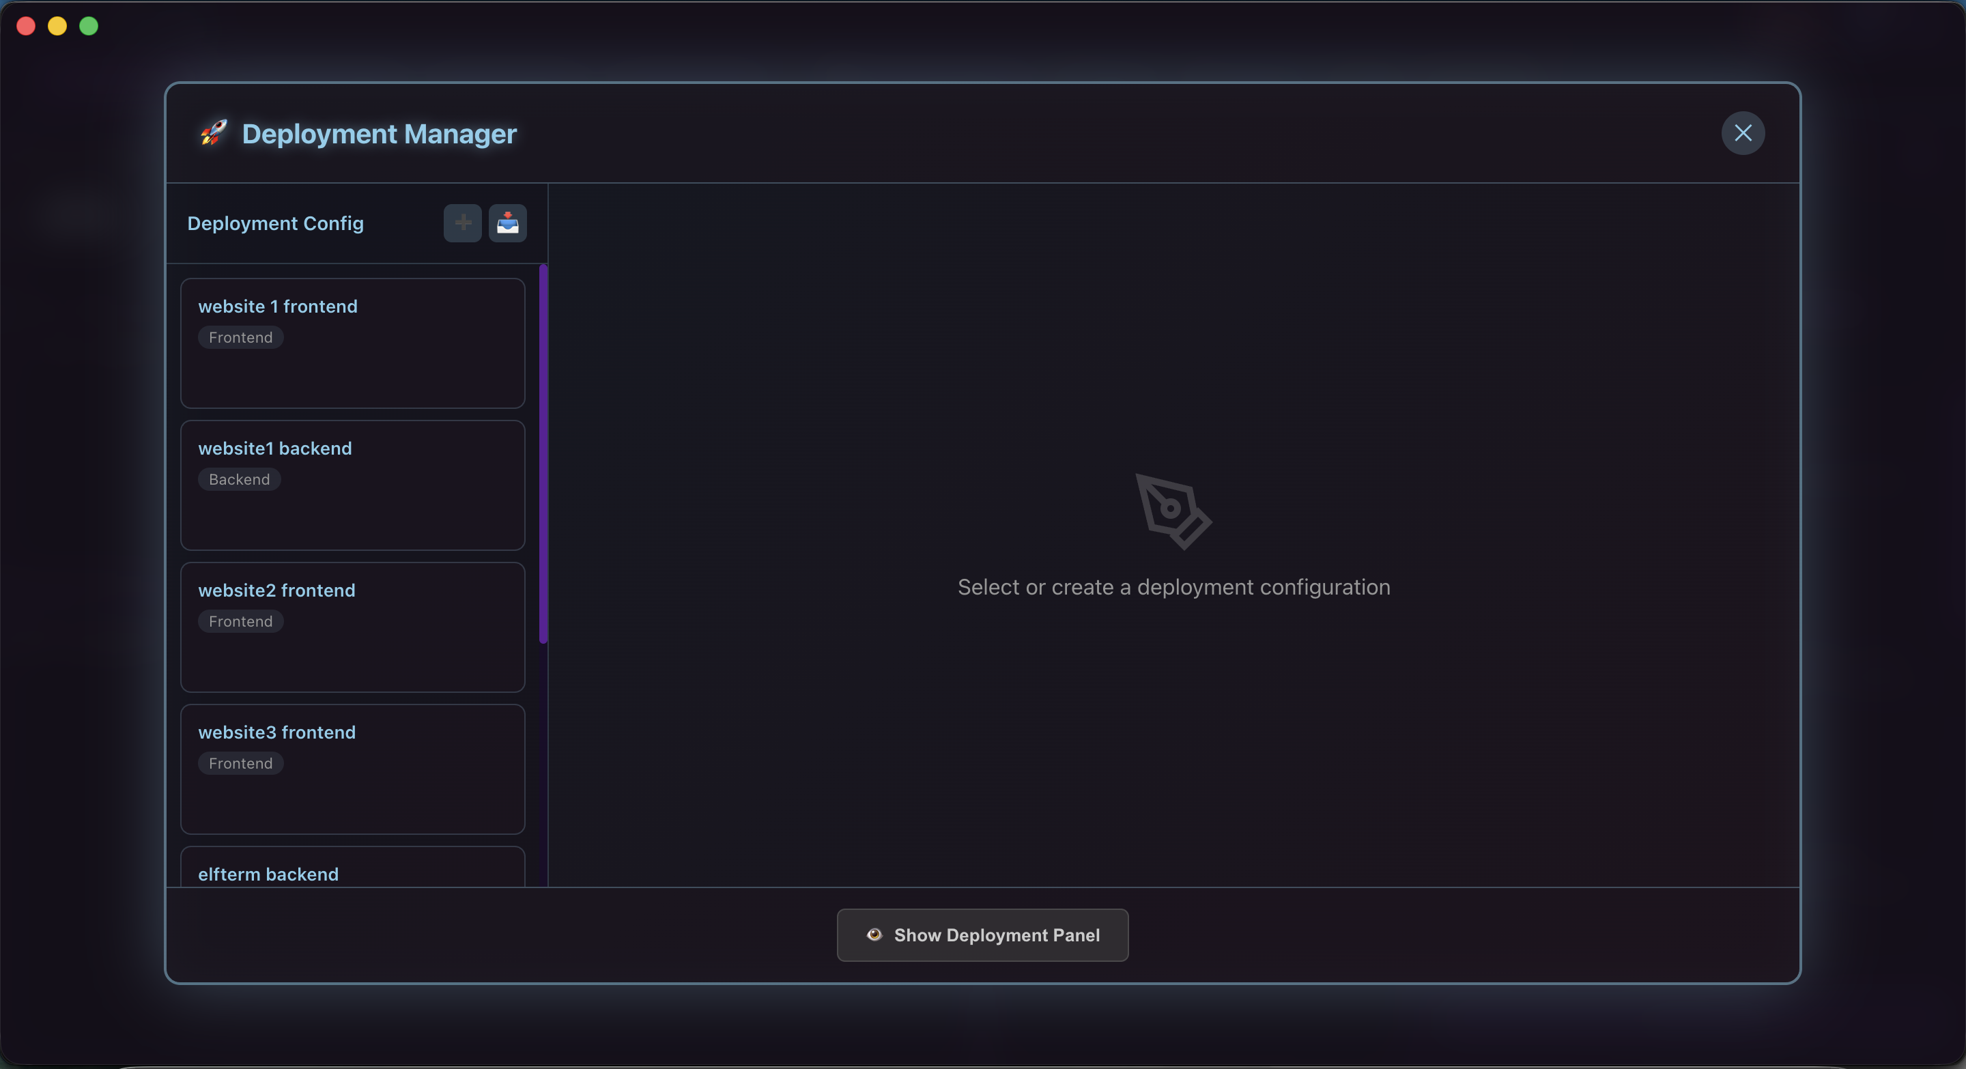Click the Frontend badge on website 1 frontend
The image size is (1966, 1069).
point(240,337)
